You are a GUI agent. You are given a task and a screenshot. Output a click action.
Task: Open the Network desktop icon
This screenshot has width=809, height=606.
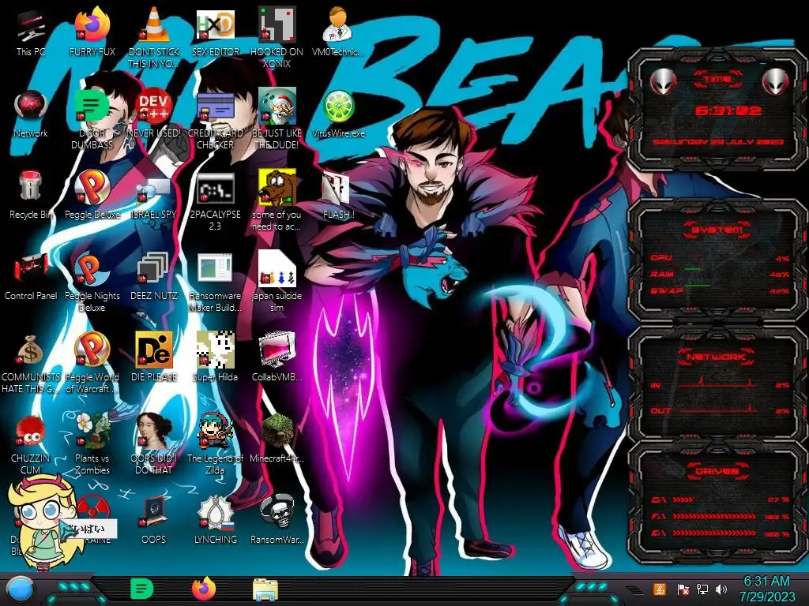click(x=31, y=107)
